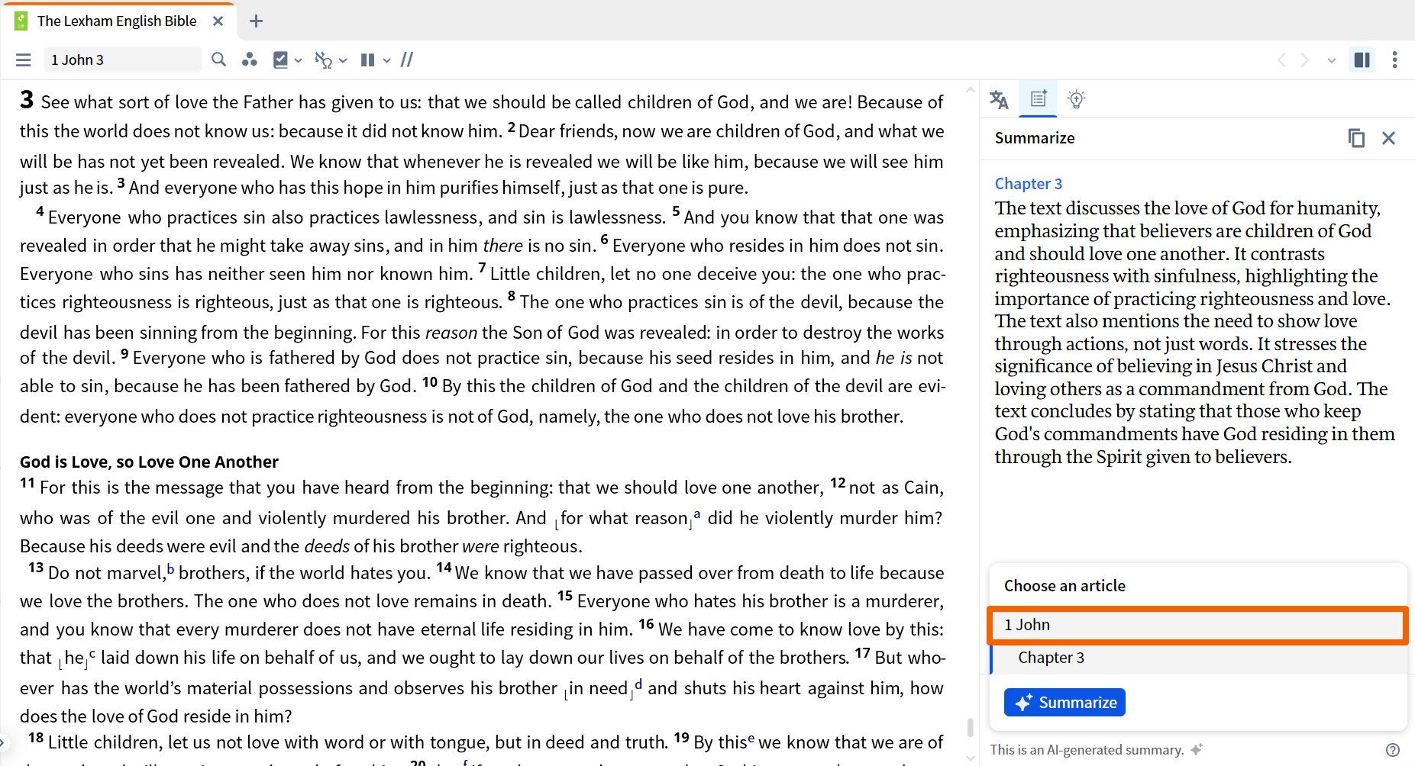Screen dimensions: 1415x766
Task: Open footnote a after 'for what reason'
Action: click(x=696, y=514)
